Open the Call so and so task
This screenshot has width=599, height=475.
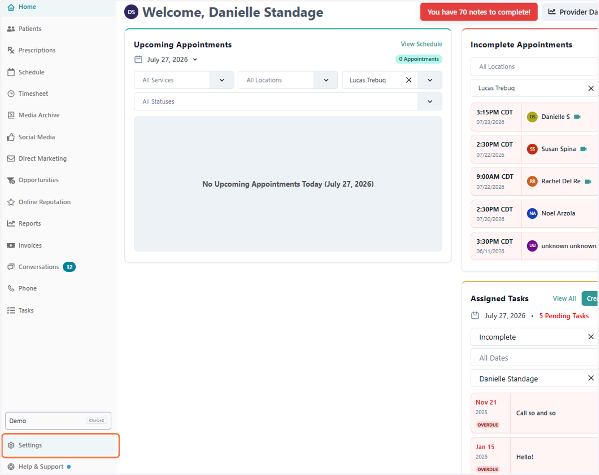(x=534, y=413)
